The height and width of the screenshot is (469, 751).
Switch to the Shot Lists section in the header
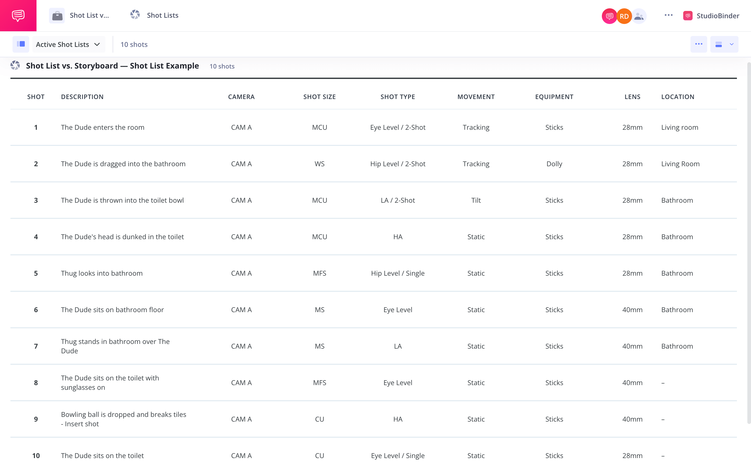coord(162,15)
